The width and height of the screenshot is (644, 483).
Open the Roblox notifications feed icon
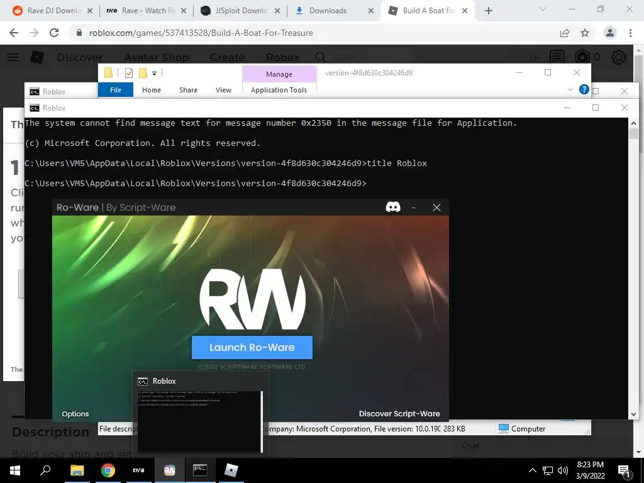(x=557, y=57)
